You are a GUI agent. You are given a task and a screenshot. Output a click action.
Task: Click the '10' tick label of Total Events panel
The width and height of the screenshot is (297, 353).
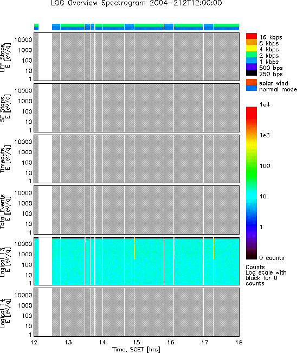29,224
